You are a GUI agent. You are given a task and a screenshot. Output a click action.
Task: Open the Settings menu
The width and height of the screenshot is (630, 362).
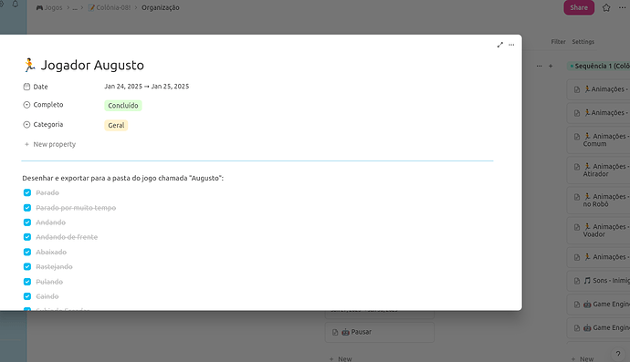point(583,42)
